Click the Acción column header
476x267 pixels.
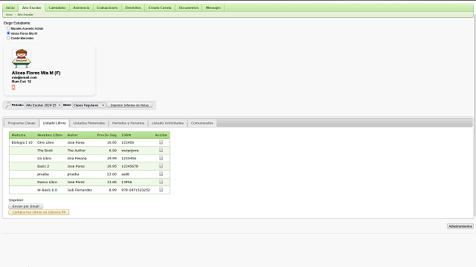coord(161,135)
